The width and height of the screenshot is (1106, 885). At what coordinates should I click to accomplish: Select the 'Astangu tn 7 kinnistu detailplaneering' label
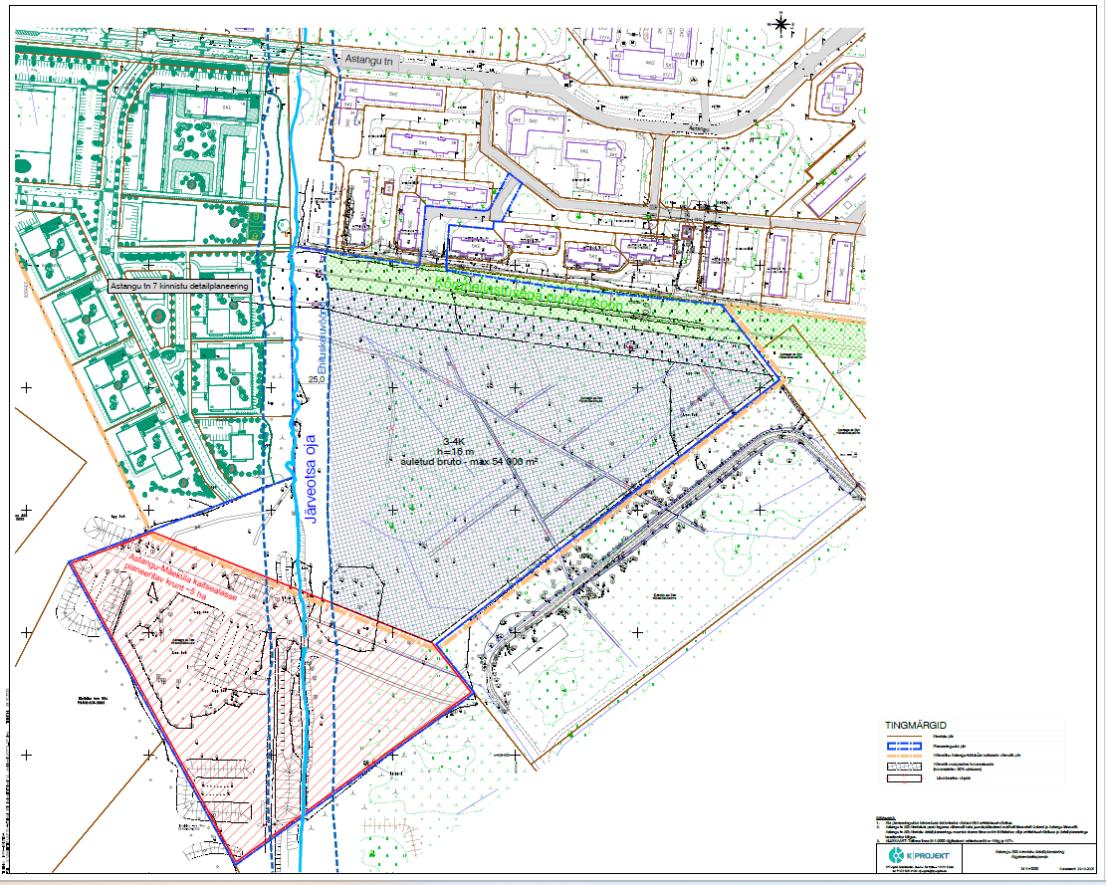tap(178, 286)
